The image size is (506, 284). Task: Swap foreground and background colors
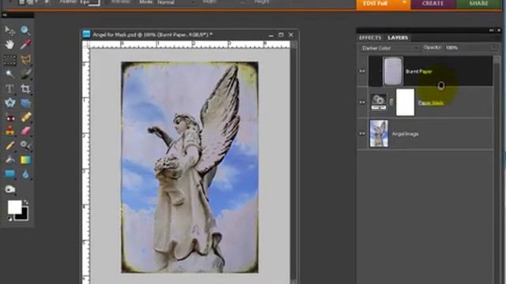(x=25, y=203)
